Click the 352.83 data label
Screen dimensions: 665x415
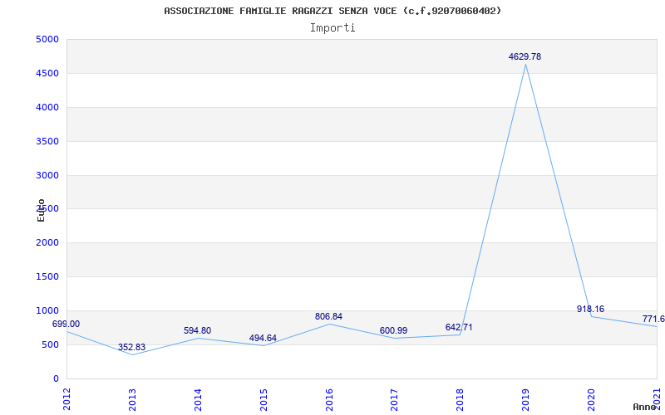[131, 347]
